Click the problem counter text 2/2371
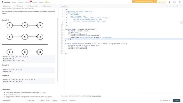Image resolution: width=183 pixels, height=103 pixels. (48, 100)
